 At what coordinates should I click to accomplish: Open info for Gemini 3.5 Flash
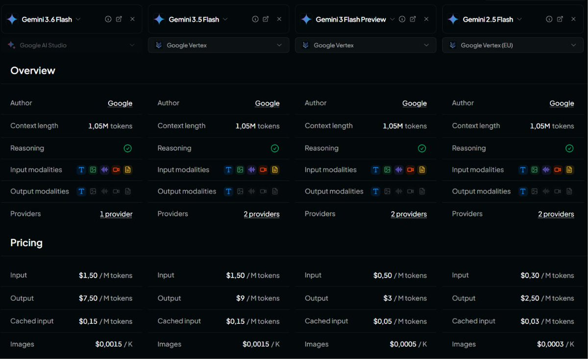tap(255, 19)
